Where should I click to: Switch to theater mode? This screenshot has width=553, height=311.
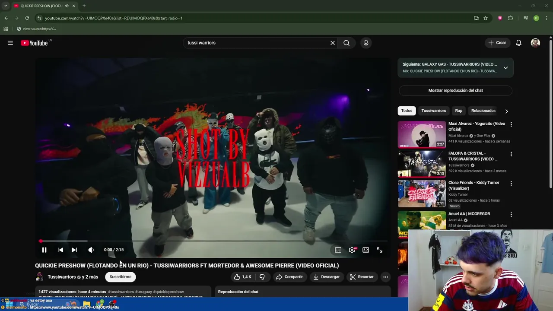tap(366, 250)
